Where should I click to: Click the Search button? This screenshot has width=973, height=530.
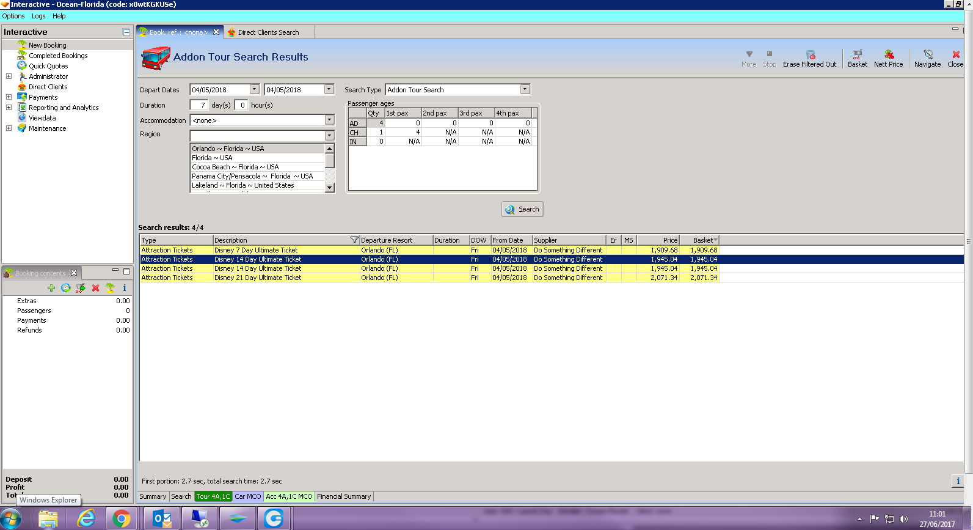[x=522, y=209]
